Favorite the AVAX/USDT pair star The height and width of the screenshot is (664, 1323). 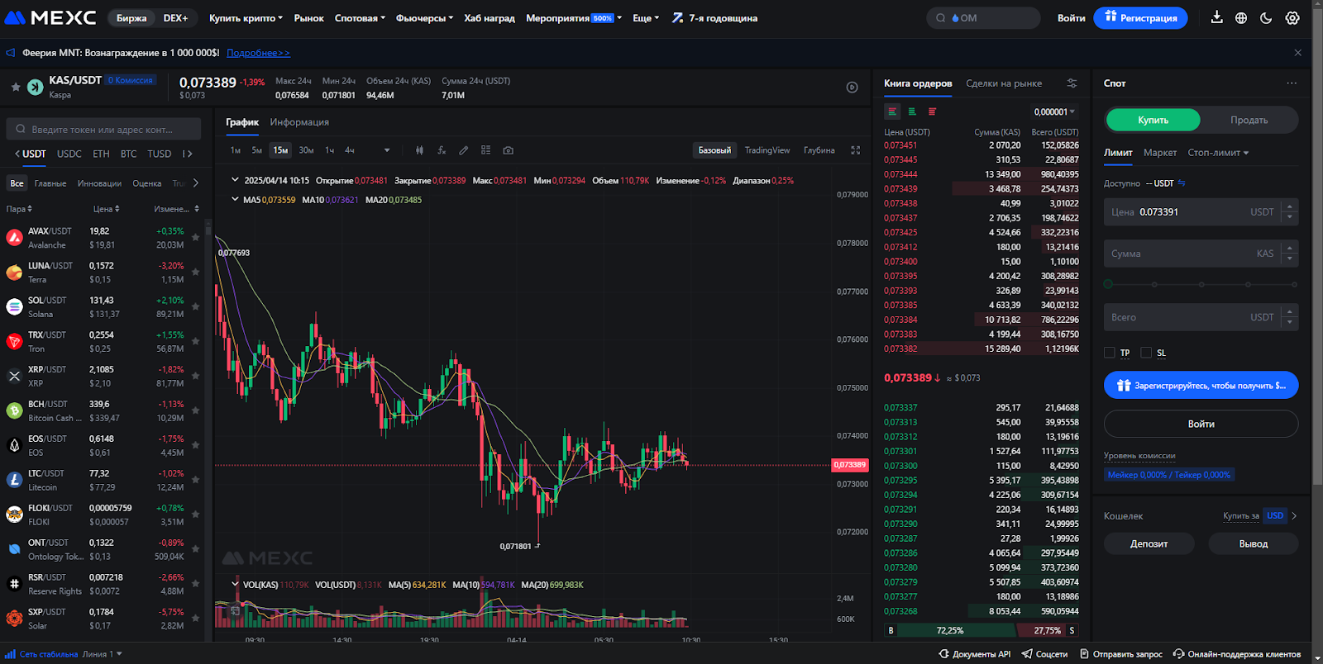point(196,237)
